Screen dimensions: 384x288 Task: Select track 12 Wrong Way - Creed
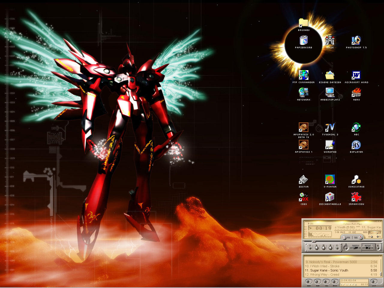point(341,274)
